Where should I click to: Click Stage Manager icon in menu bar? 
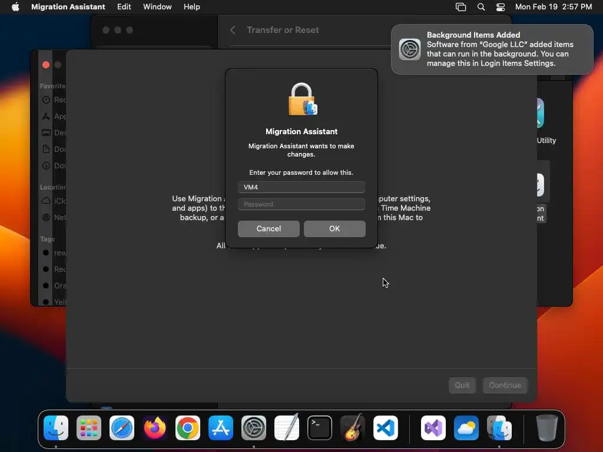[x=460, y=7]
